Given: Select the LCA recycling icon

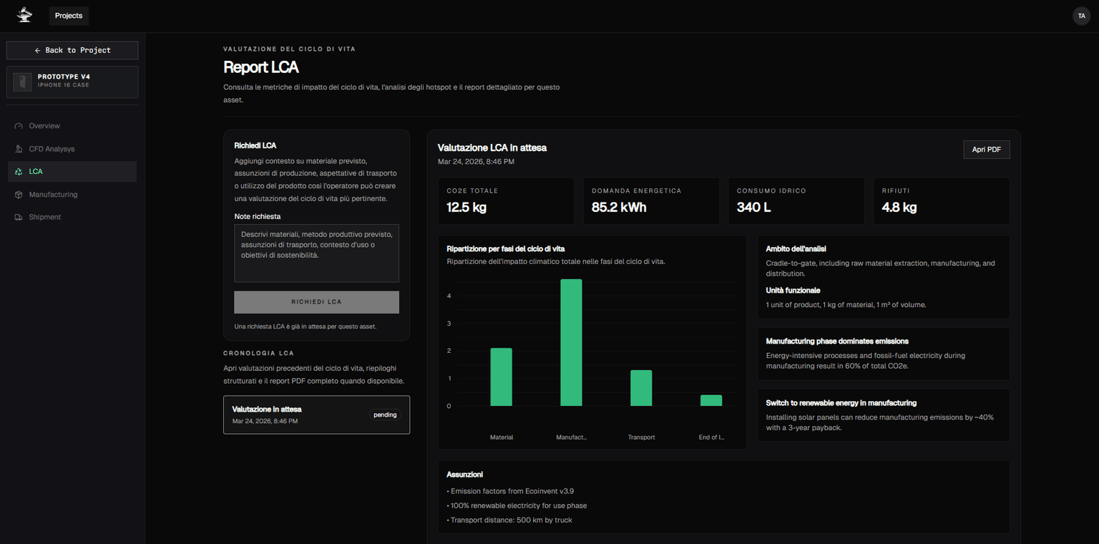Looking at the screenshot, I should (18, 172).
